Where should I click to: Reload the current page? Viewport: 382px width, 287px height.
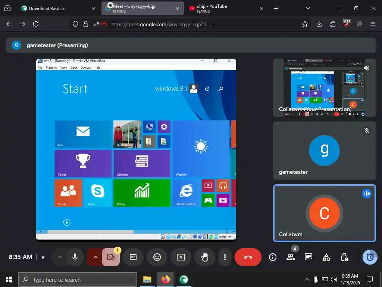36,24
